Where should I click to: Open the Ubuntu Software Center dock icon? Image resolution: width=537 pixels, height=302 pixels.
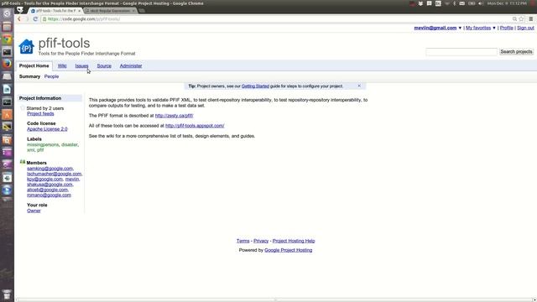point(7,114)
